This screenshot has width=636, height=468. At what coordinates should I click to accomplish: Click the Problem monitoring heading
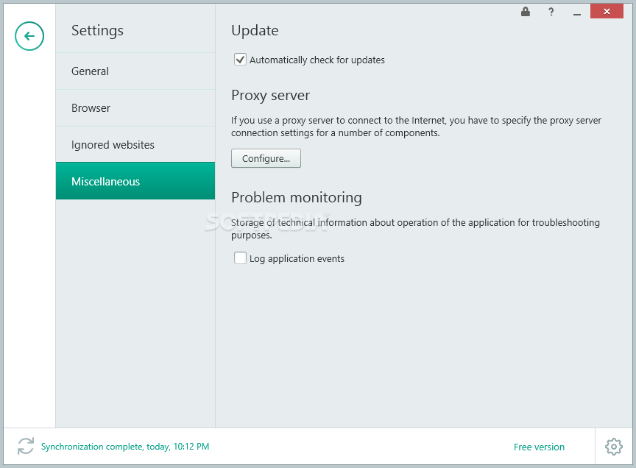coord(297,197)
